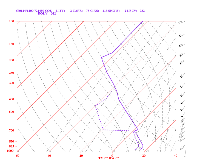
Task: Click the -60 temperature axis label
Action: (17, 156)
